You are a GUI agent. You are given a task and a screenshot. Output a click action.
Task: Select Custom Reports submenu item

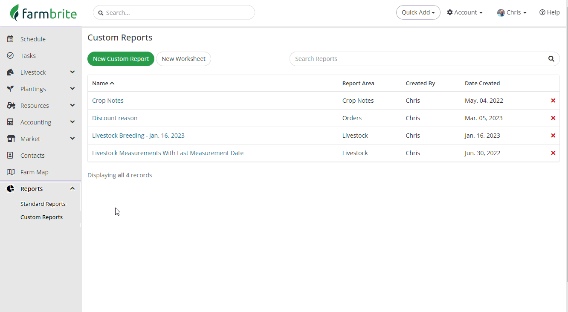[41, 217]
